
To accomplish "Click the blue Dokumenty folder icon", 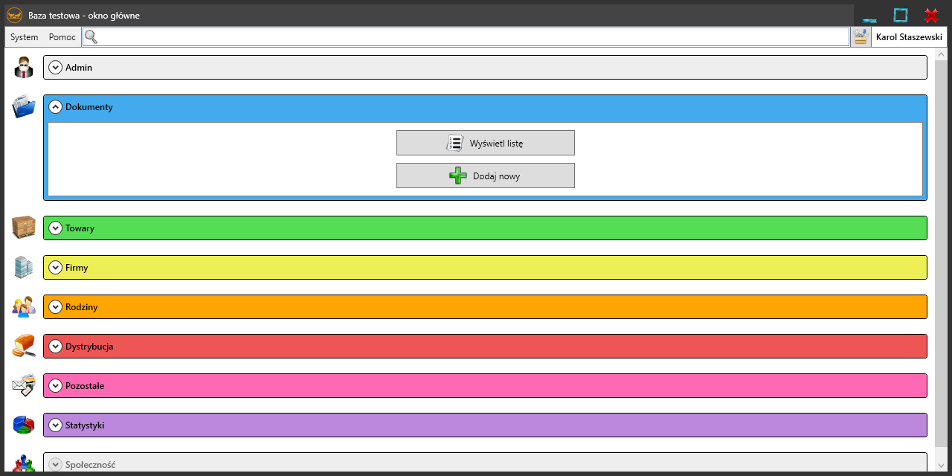I will point(24,106).
